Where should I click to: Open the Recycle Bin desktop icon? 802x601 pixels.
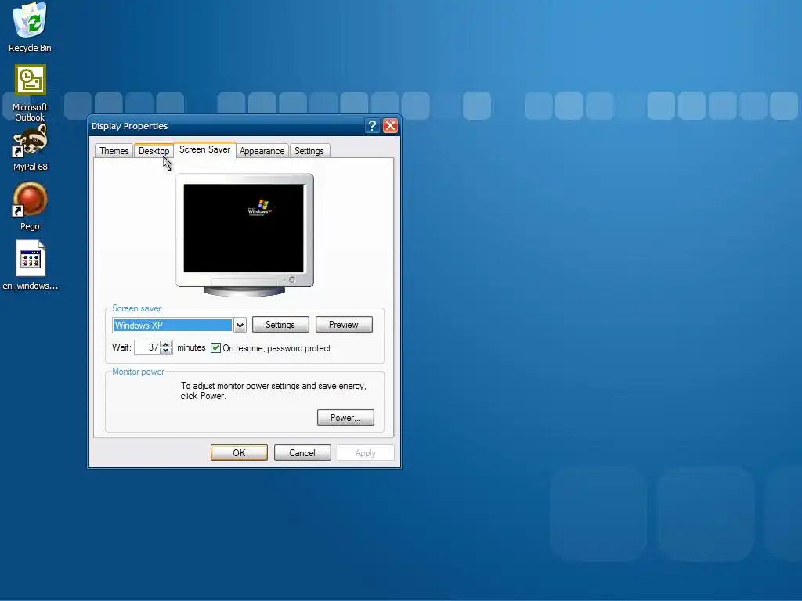pyautogui.click(x=30, y=27)
